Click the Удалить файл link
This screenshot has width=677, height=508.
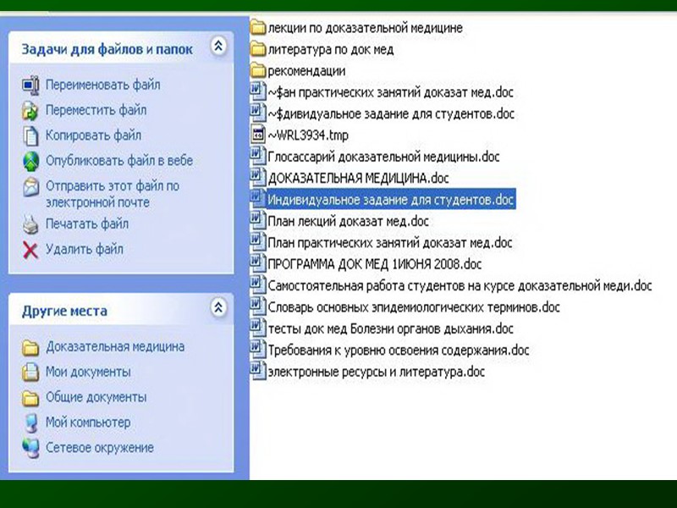click(85, 250)
